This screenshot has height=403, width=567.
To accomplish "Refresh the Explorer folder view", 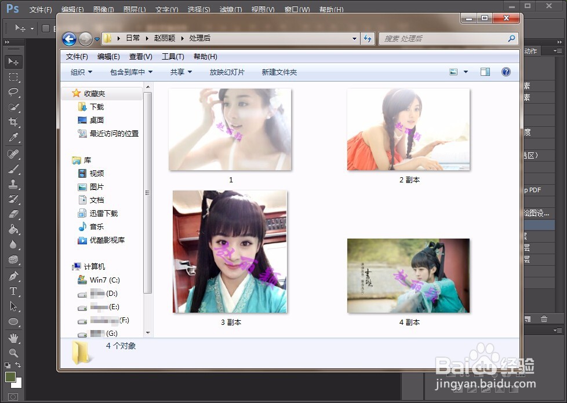I will click(368, 38).
